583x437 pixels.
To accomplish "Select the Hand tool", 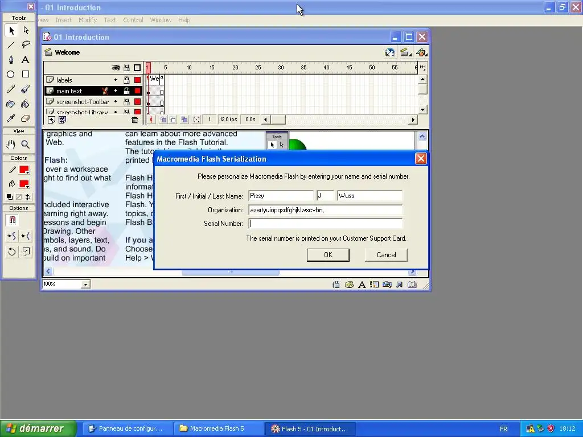I will coord(11,144).
